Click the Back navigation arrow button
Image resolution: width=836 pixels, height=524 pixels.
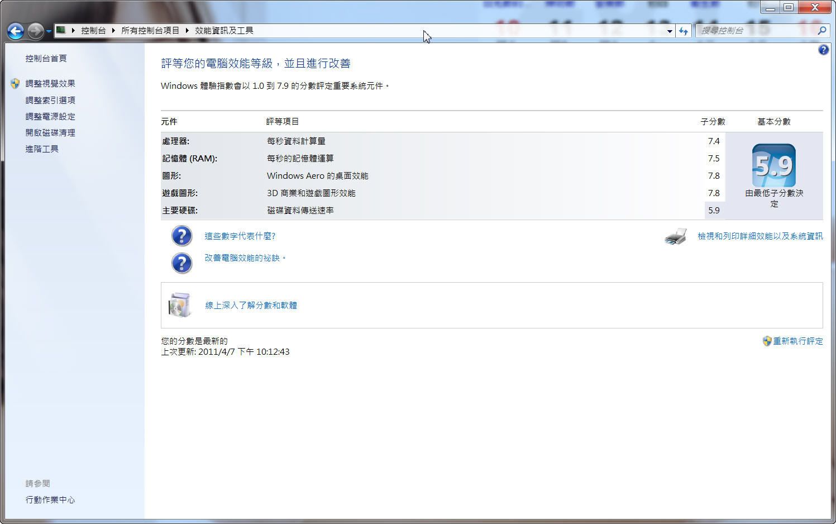[16, 31]
